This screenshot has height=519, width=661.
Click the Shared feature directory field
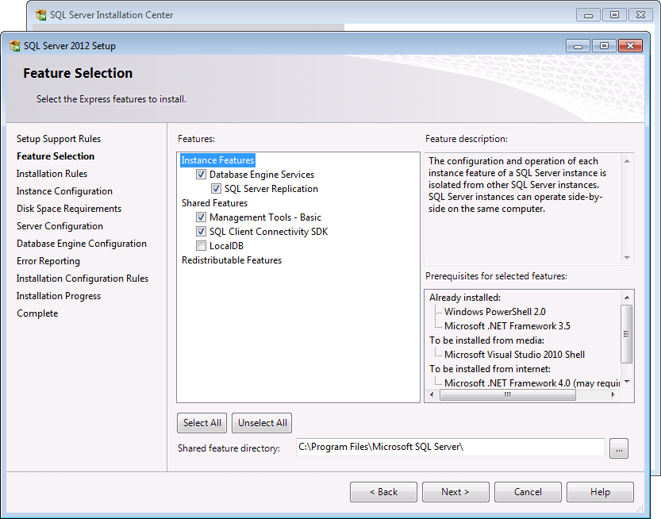450,447
